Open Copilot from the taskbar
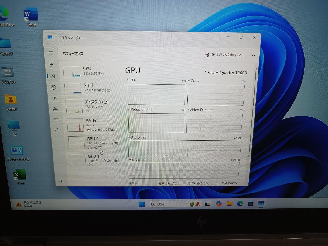 pyautogui.click(x=219, y=204)
